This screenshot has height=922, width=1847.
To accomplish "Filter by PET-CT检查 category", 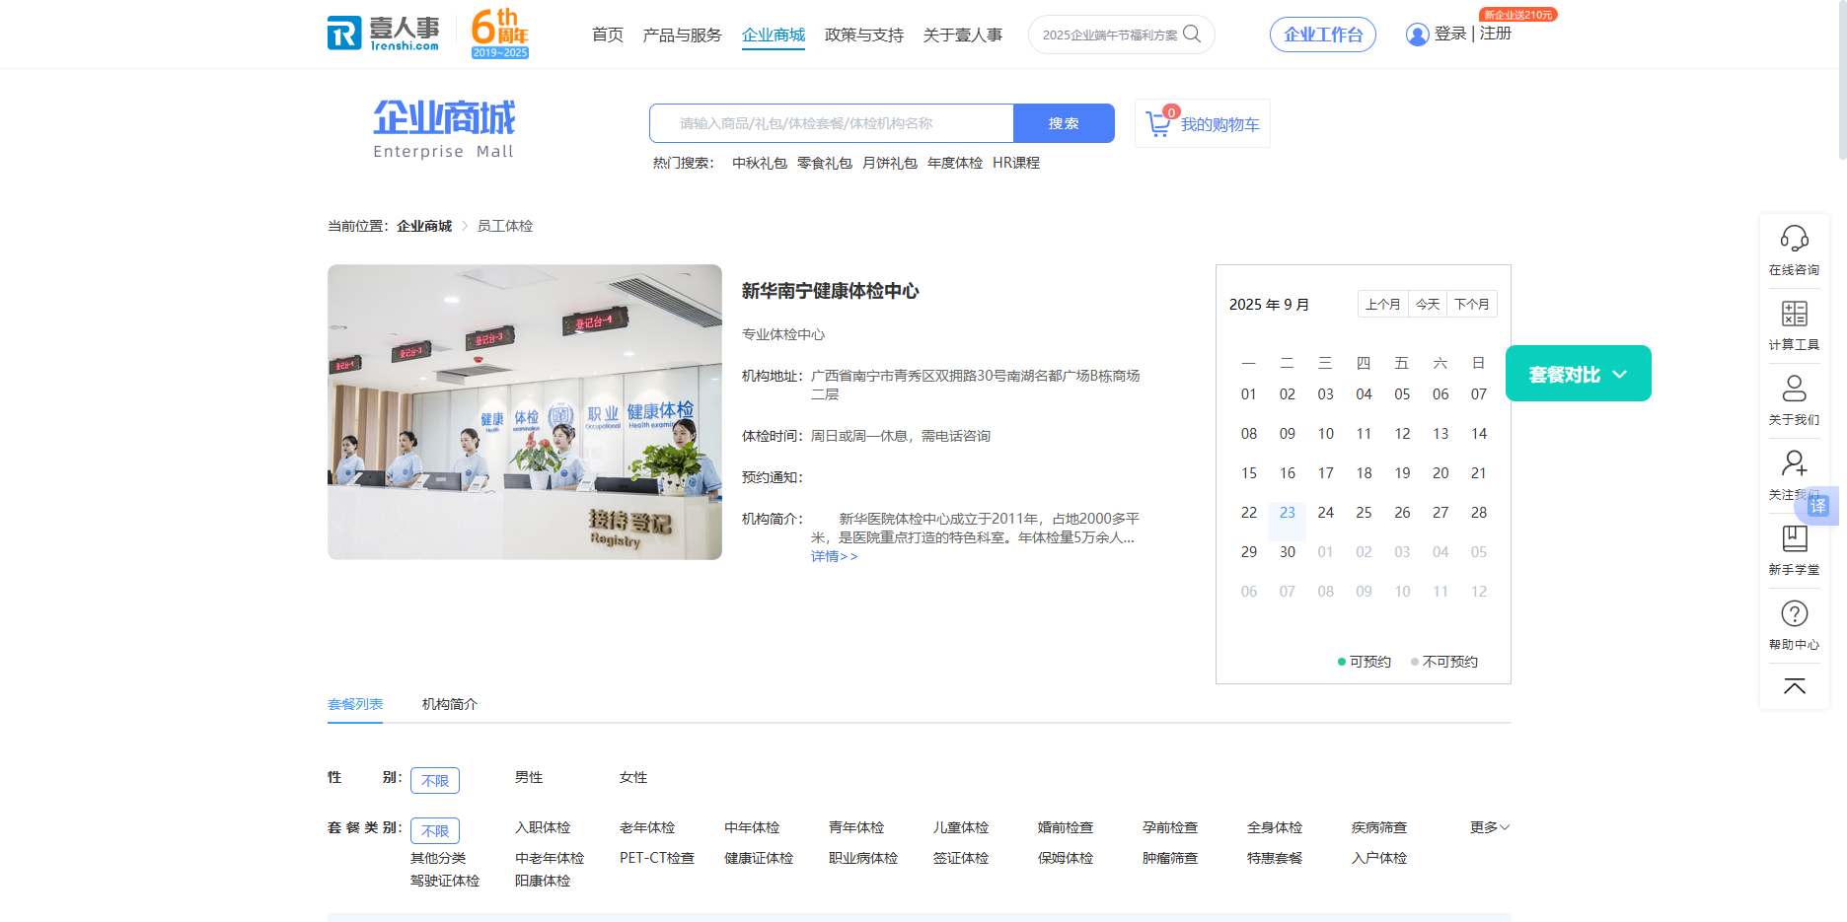I will 657,859.
